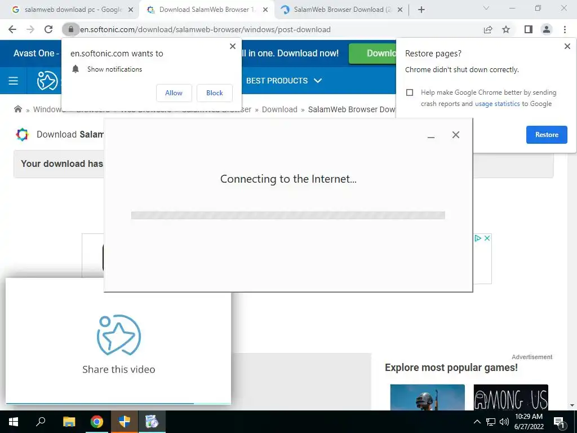
Task: Open the PUBG game thumbnail
Action: coord(427,397)
